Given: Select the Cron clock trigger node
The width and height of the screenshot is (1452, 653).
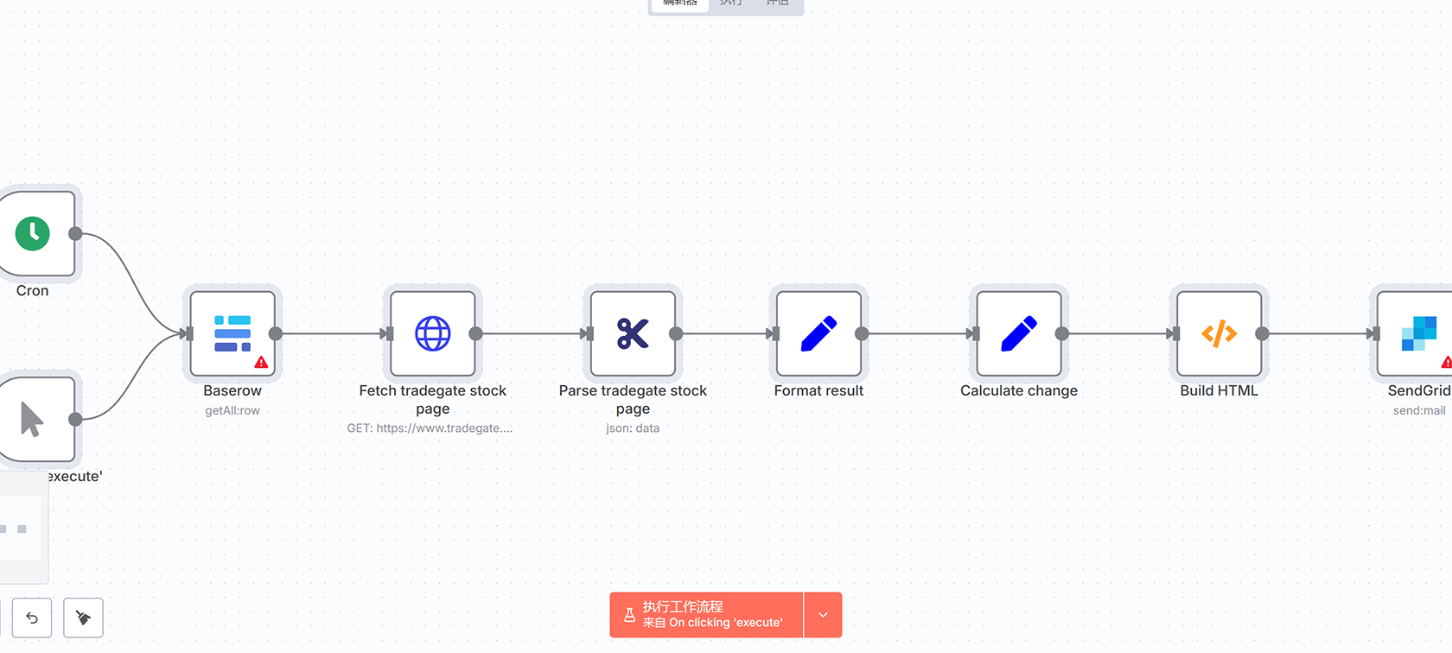Looking at the screenshot, I should [x=33, y=233].
